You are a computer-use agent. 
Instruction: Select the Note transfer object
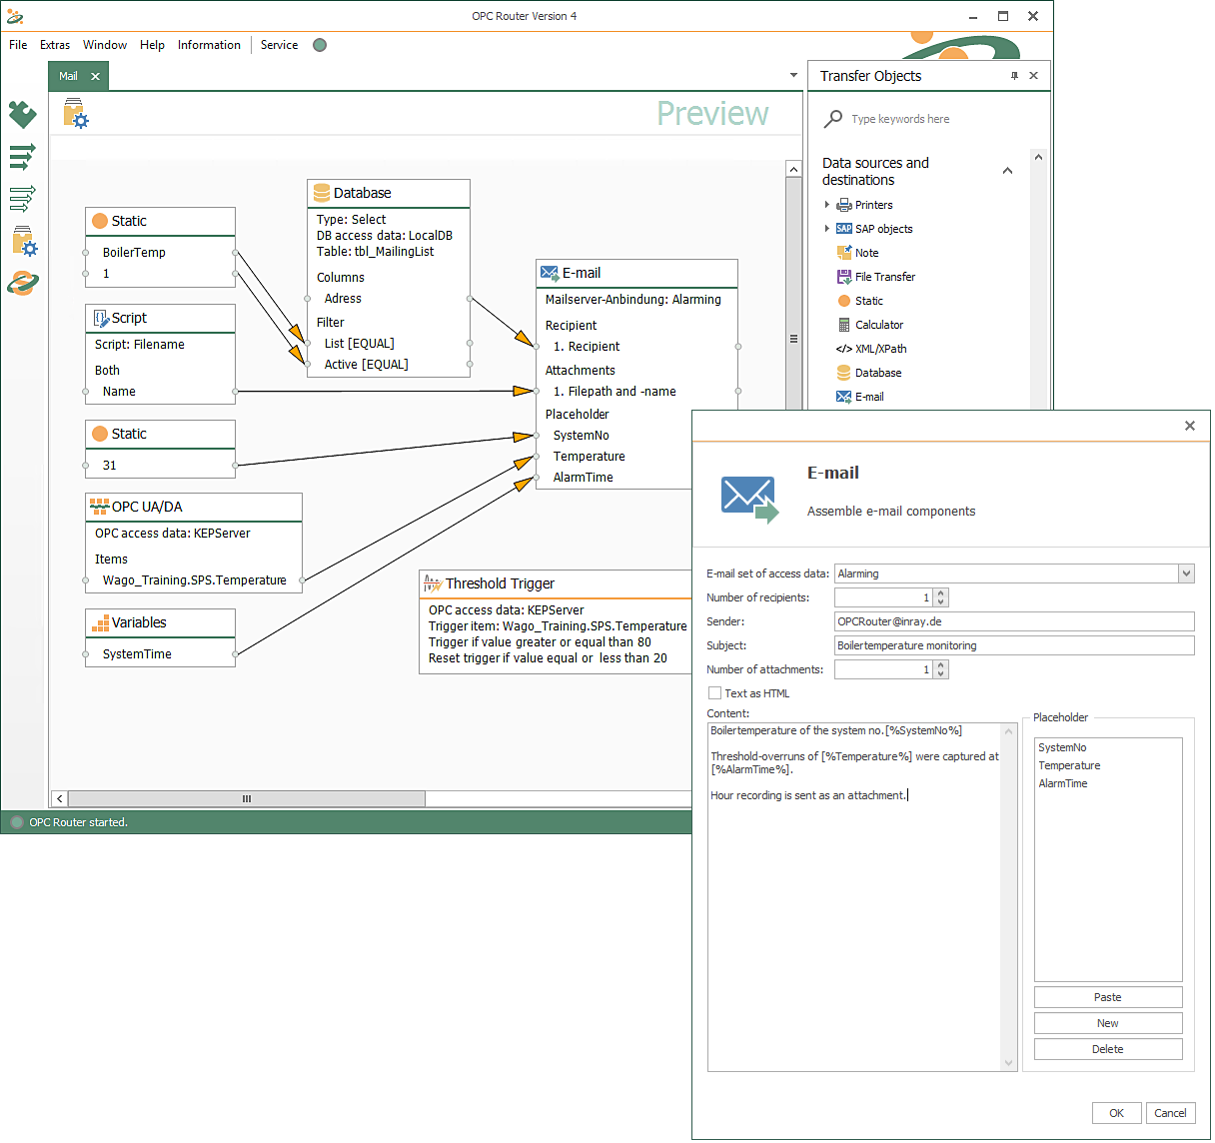[x=866, y=253]
